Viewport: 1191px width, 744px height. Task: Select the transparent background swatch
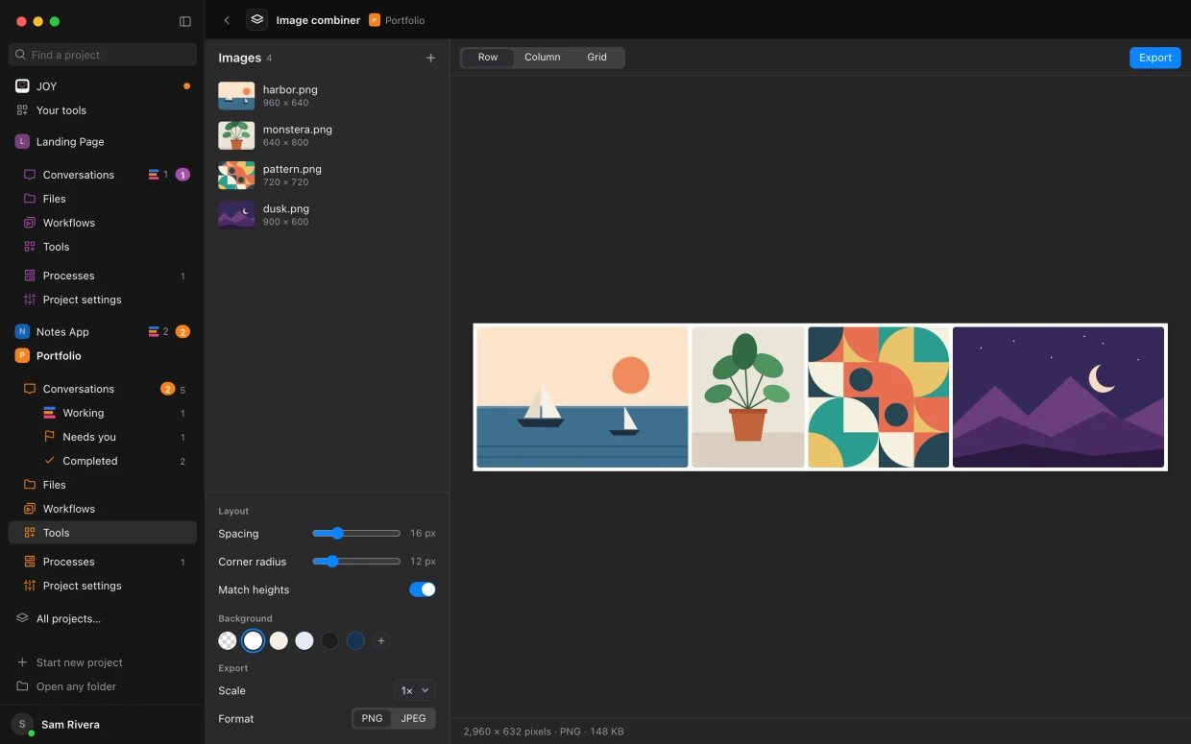pyautogui.click(x=228, y=640)
